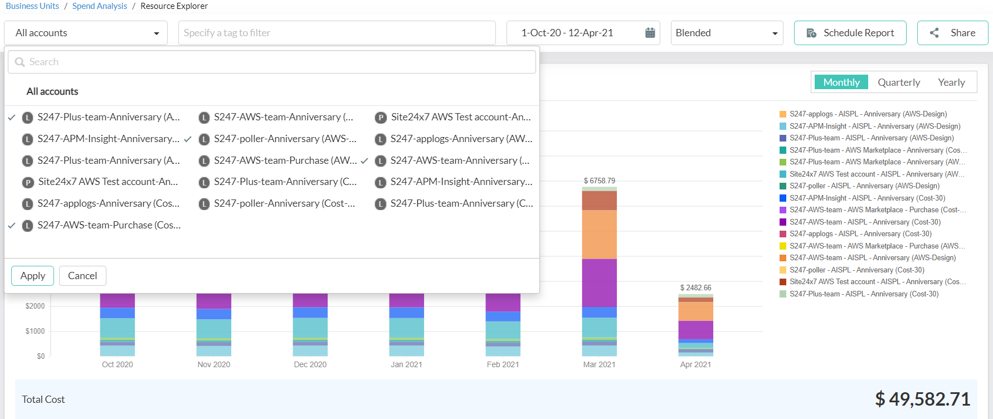This screenshot has width=993, height=419.
Task: Click the Schedule Report button
Action: [850, 33]
